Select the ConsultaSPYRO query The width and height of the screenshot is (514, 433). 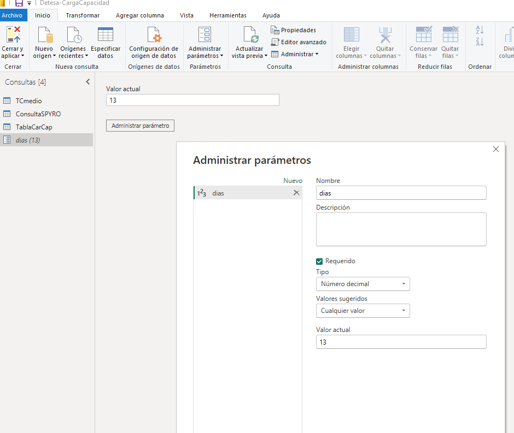[46, 114]
